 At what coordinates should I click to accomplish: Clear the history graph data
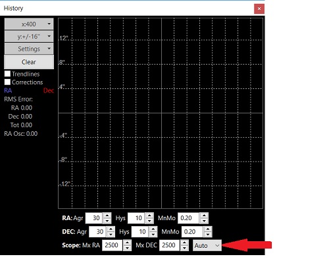(x=29, y=62)
